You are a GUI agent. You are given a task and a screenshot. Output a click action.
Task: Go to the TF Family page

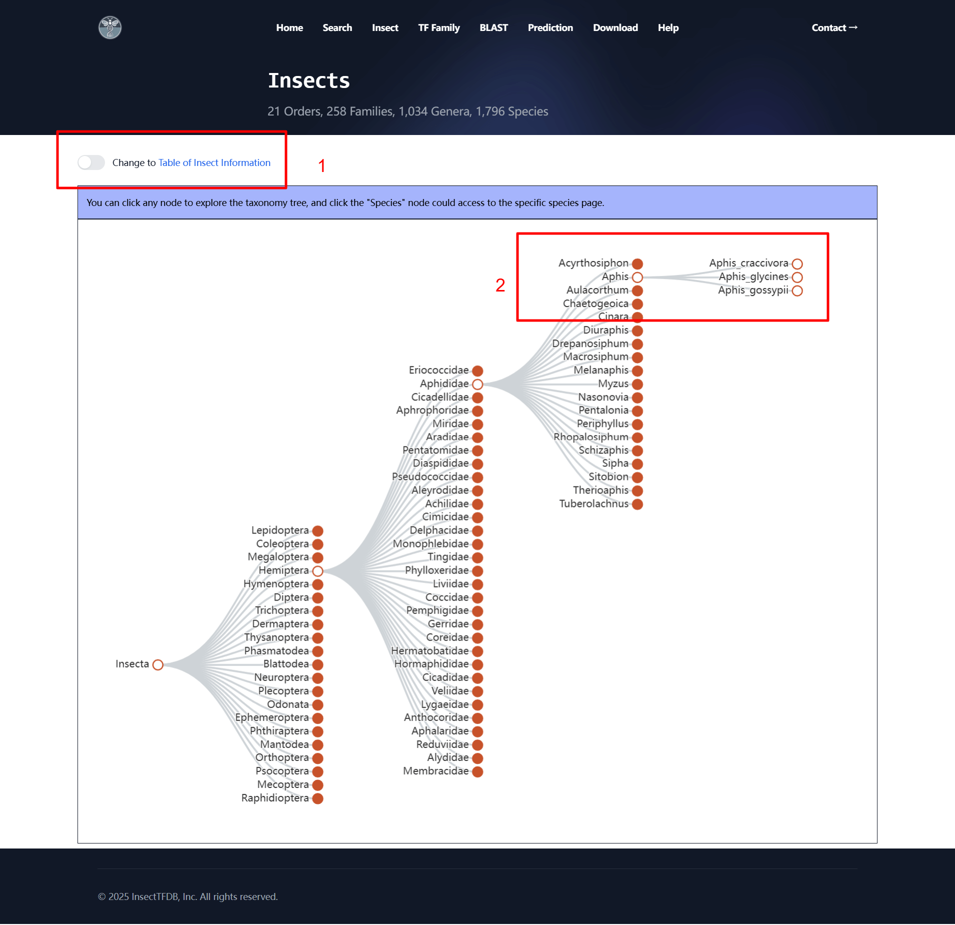(x=438, y=27)
